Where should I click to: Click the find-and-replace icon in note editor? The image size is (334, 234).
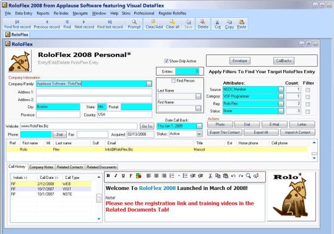point(256,176)
